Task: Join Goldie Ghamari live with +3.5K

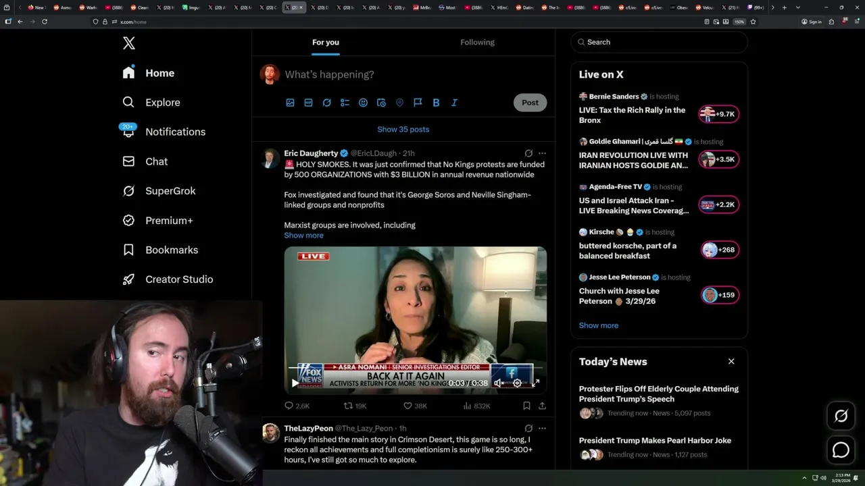Action: point(719,159)
